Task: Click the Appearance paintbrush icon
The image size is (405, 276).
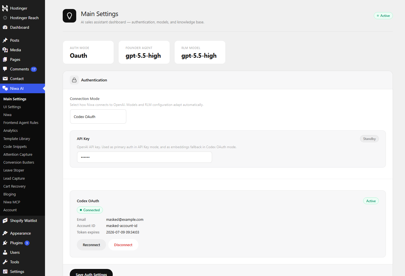Action: point(5,233)
